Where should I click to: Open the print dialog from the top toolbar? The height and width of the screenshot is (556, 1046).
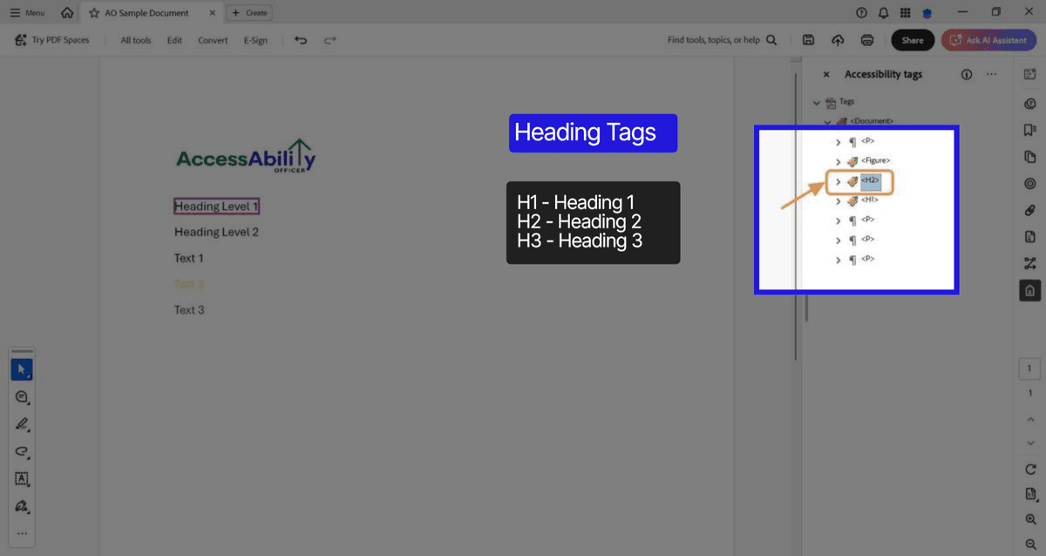[x=866, y=39]
